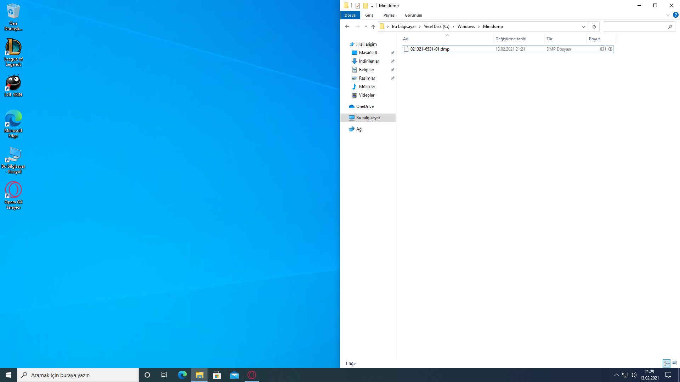Click the Explorer search box
Screen dimensions: 680x382
point(635,27)
